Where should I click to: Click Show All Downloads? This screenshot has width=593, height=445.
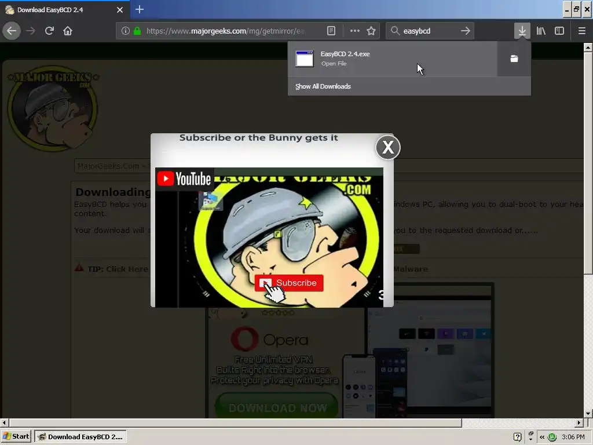tap(323, 86)
